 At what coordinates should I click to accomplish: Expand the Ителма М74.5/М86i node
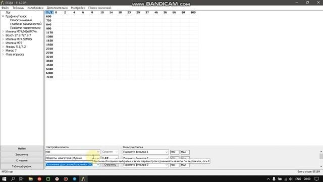tap(3, 39)
